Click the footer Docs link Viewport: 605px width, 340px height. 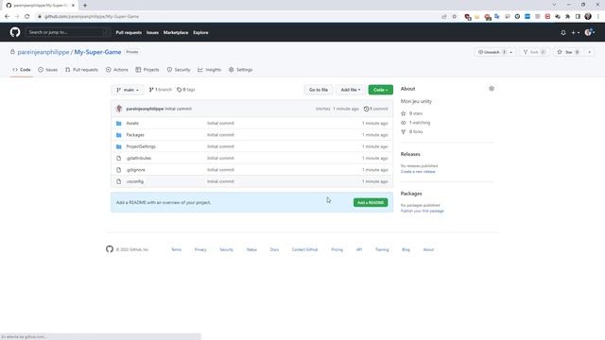click(x=274, y=249)
